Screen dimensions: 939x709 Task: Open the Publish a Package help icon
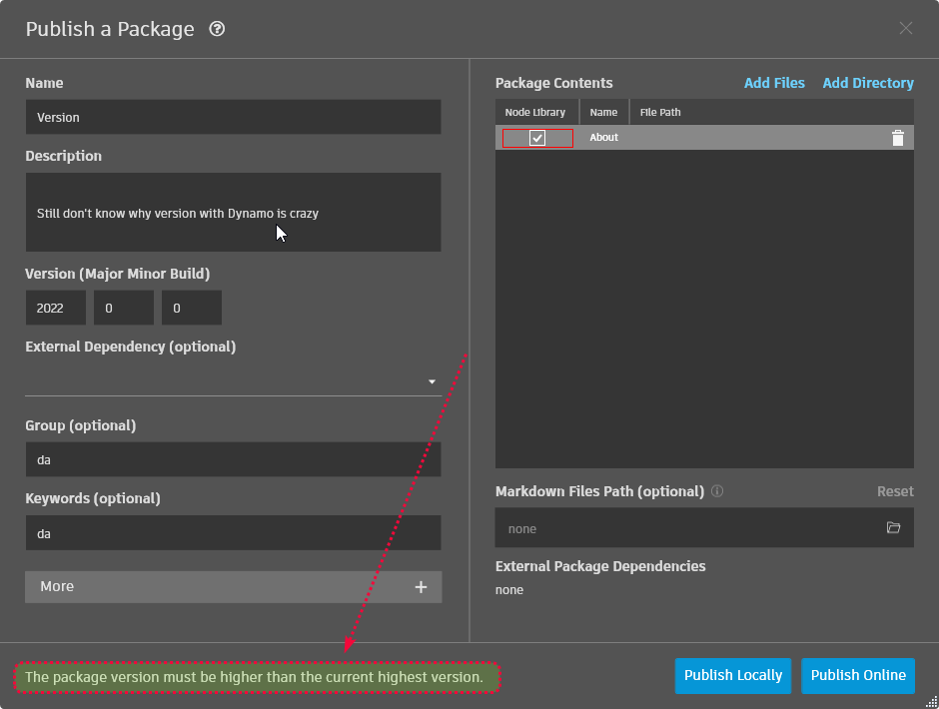(218, 29)
